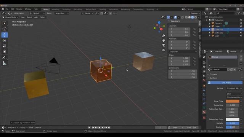244x137 pixels.
Task: Click the Base Color orange swatch
Action: click(x=233, y=101)
